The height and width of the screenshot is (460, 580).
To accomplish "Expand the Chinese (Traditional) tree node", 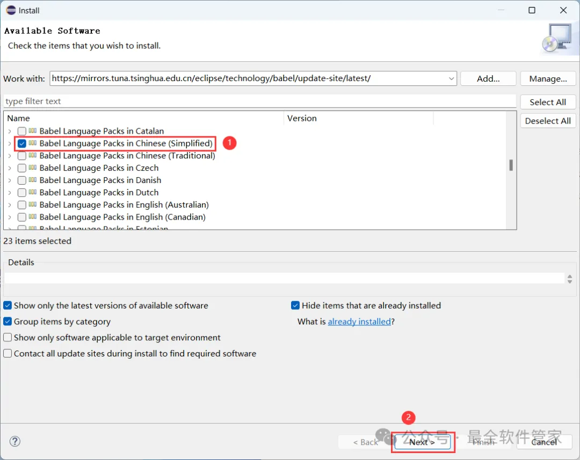I will pos(10,156).
